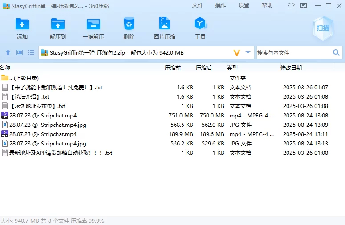Click the MP4 icon of ① Stripchat.mp4
This screenshot has height=225, width=345.
pos(5,115)
